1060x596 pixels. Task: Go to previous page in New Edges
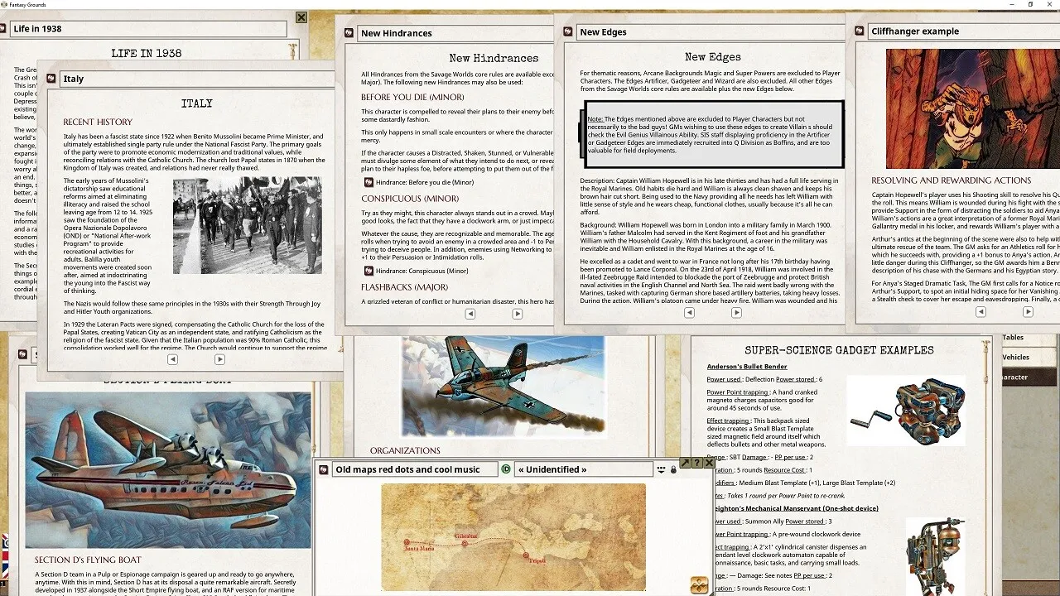click(689, 313)
